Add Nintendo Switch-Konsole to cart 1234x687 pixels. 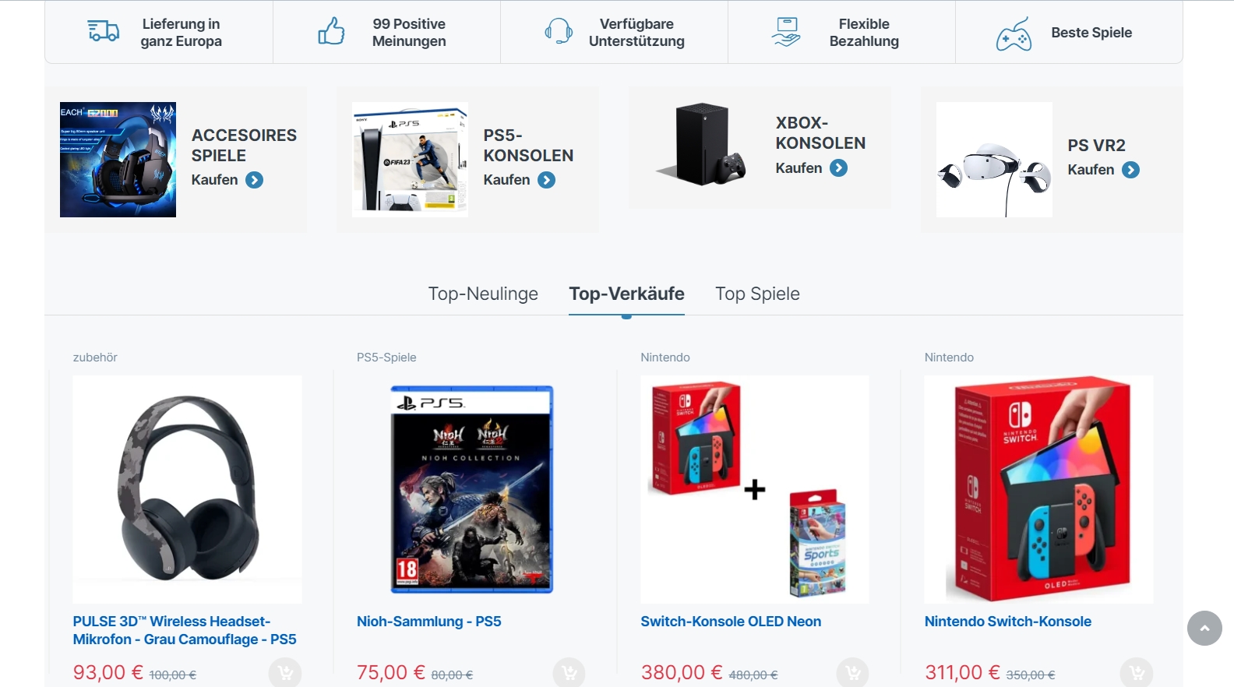[x=1137, y=674]
